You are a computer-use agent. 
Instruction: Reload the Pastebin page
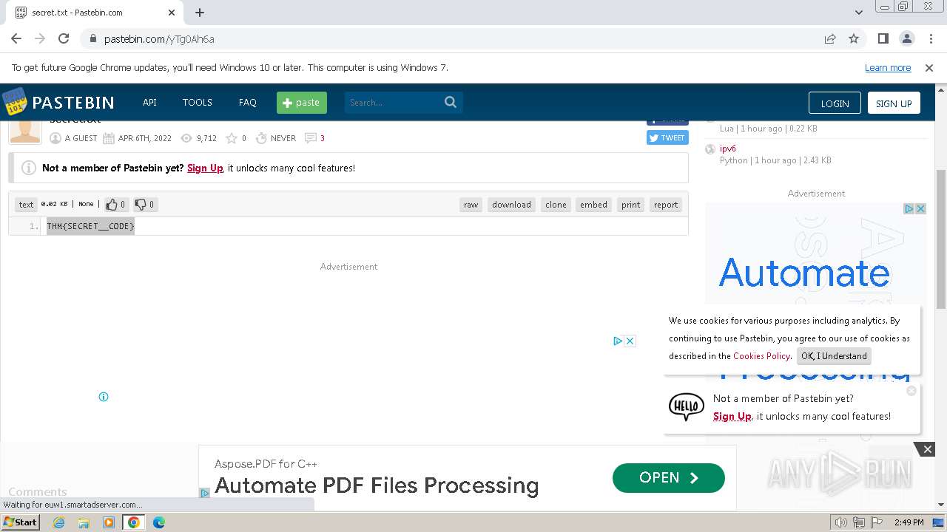tap(64, 38)
